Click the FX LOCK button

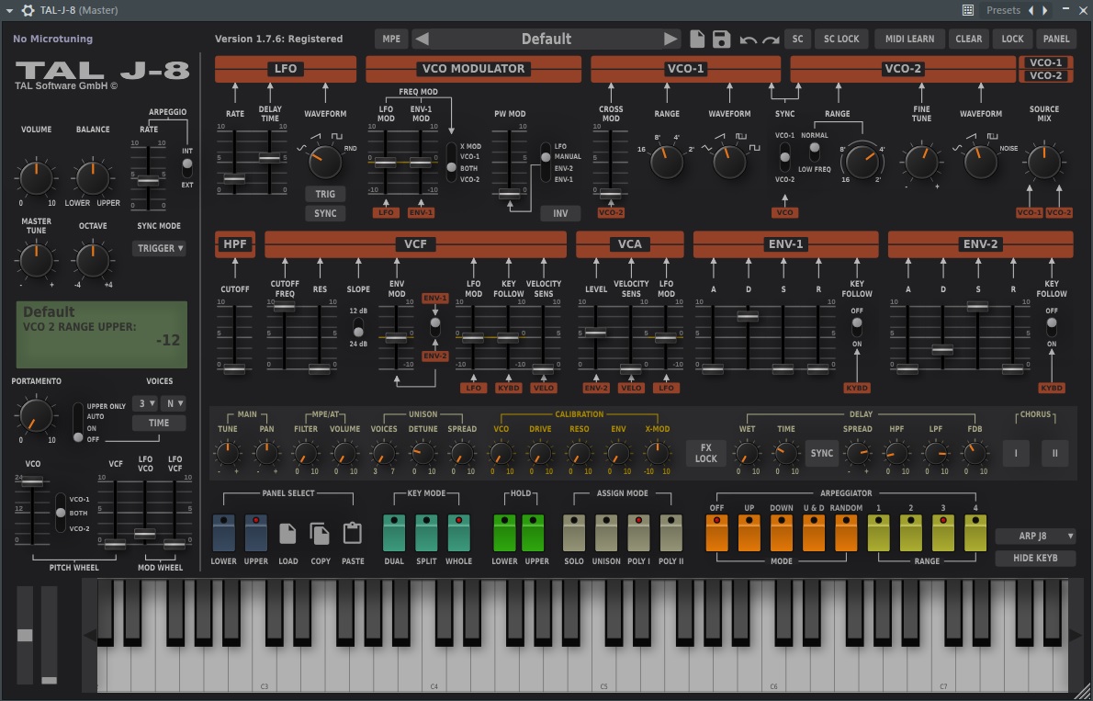click(x=706, y=453)
